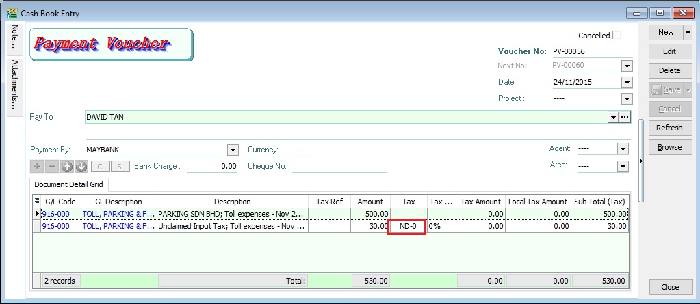Select the Document Detail Grid tab
Image resolution: width=700 pixels, height=304 pixels.
tap(68, 184)
